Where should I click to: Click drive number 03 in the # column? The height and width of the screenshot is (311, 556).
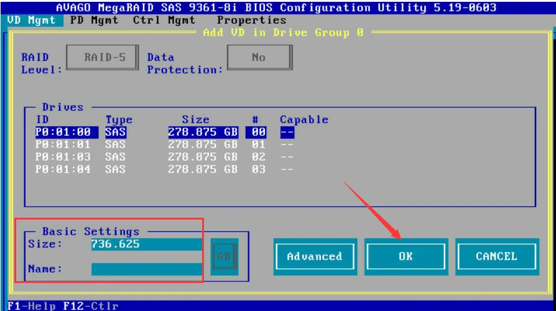point(259,169)
